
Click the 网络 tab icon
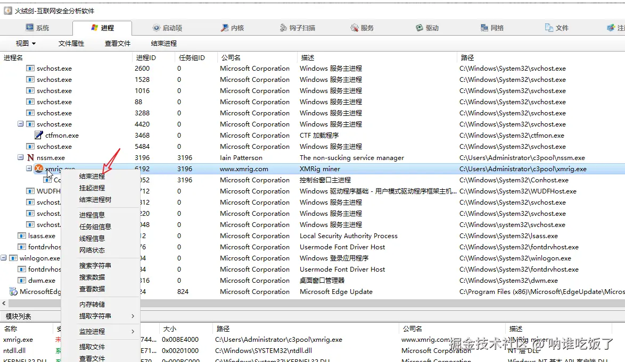[x=484, y=28]
